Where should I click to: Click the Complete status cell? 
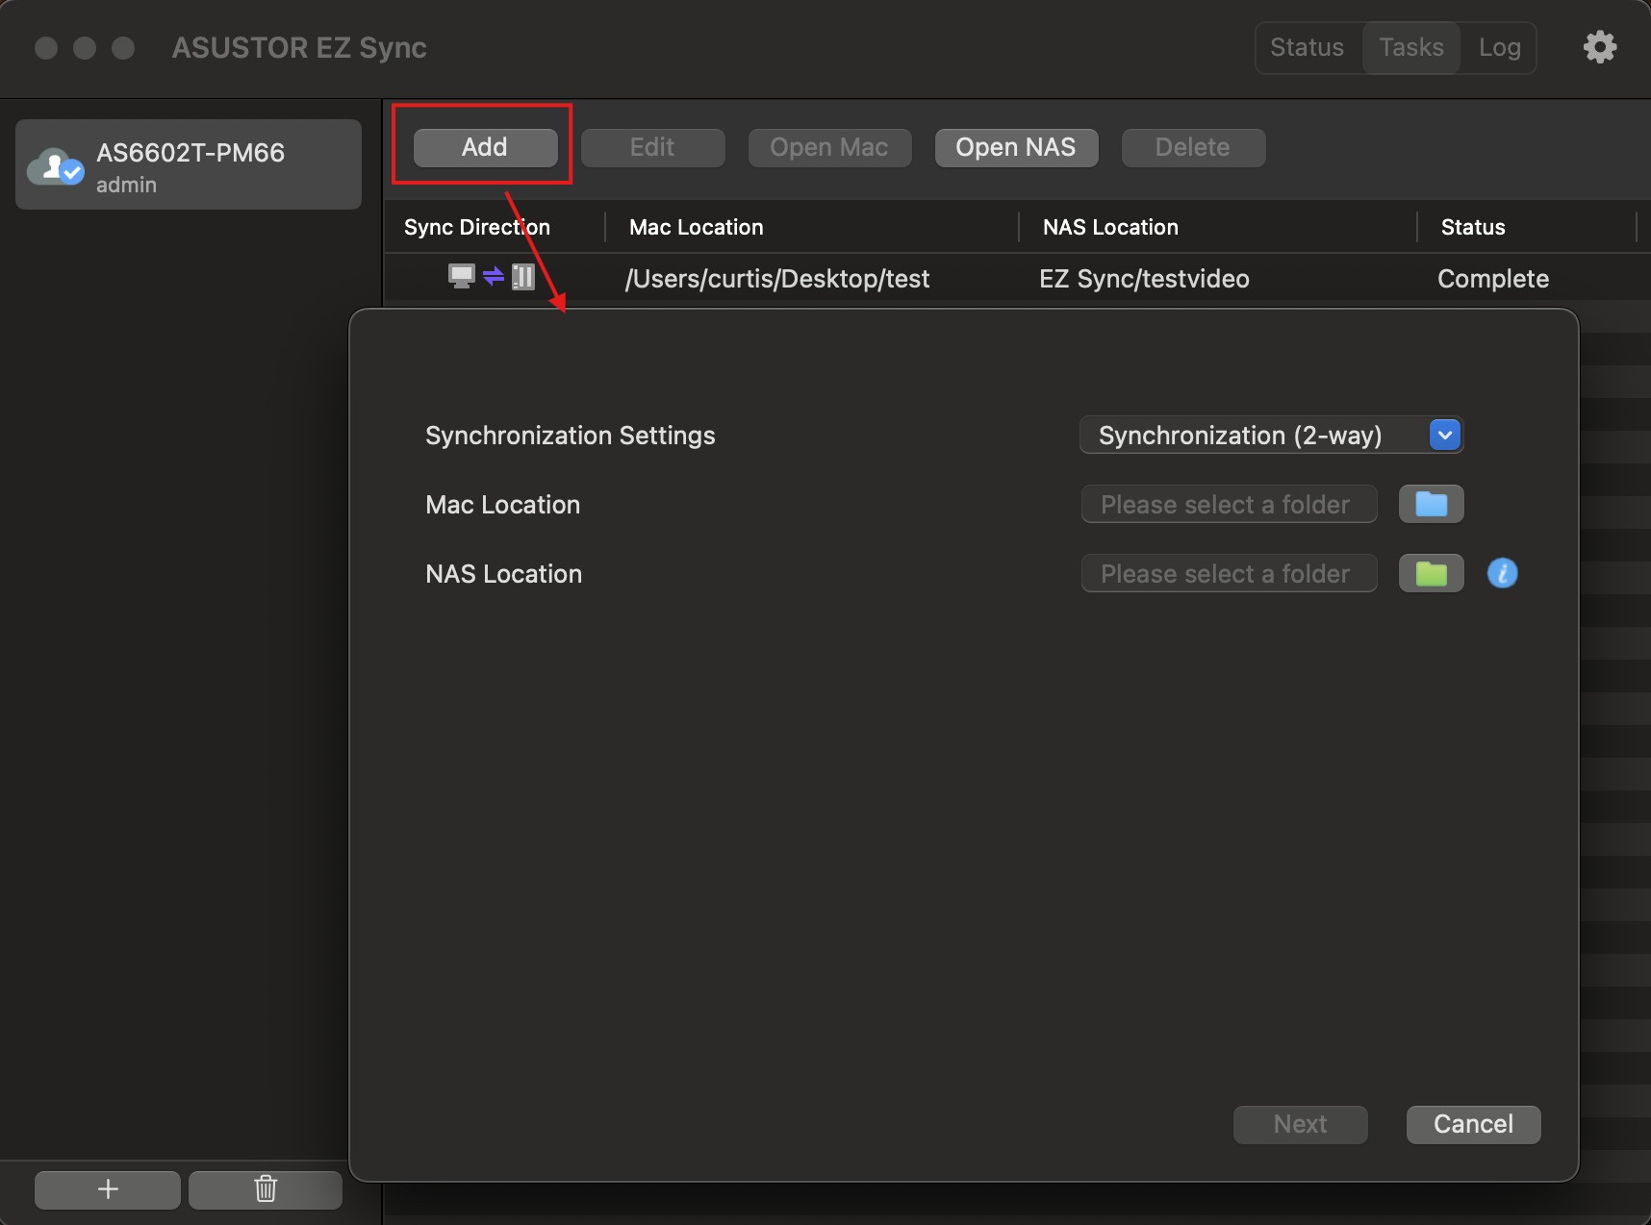tap(1493, 279)
